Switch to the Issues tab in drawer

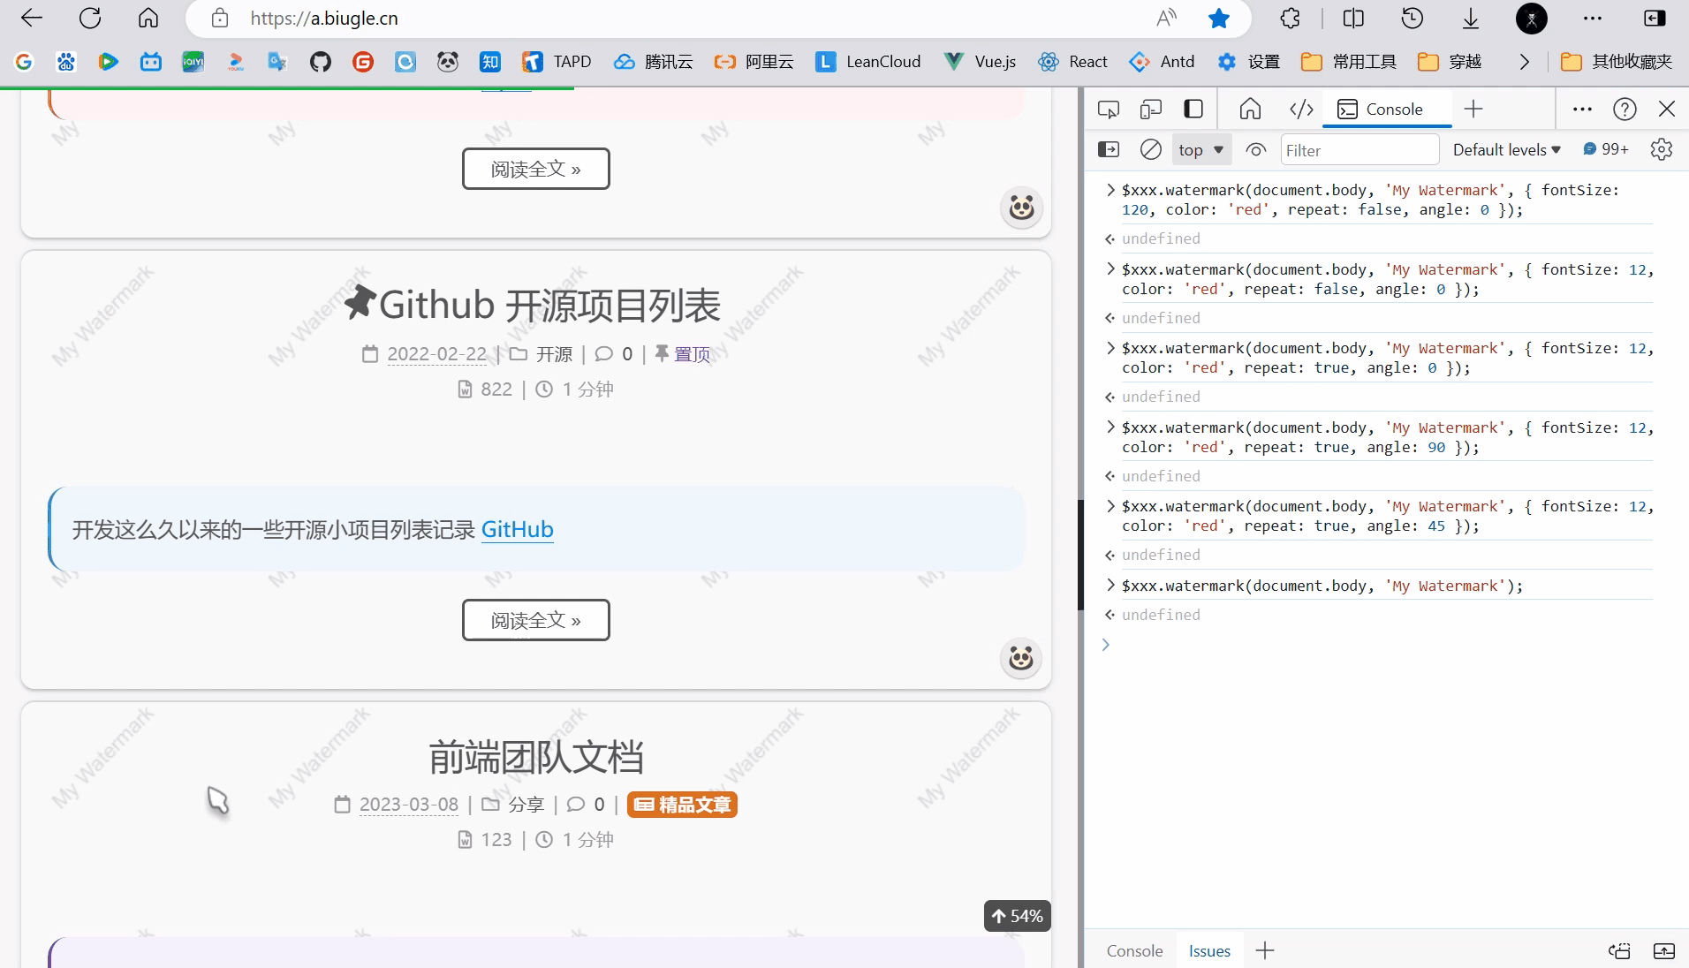[1208, 950]
